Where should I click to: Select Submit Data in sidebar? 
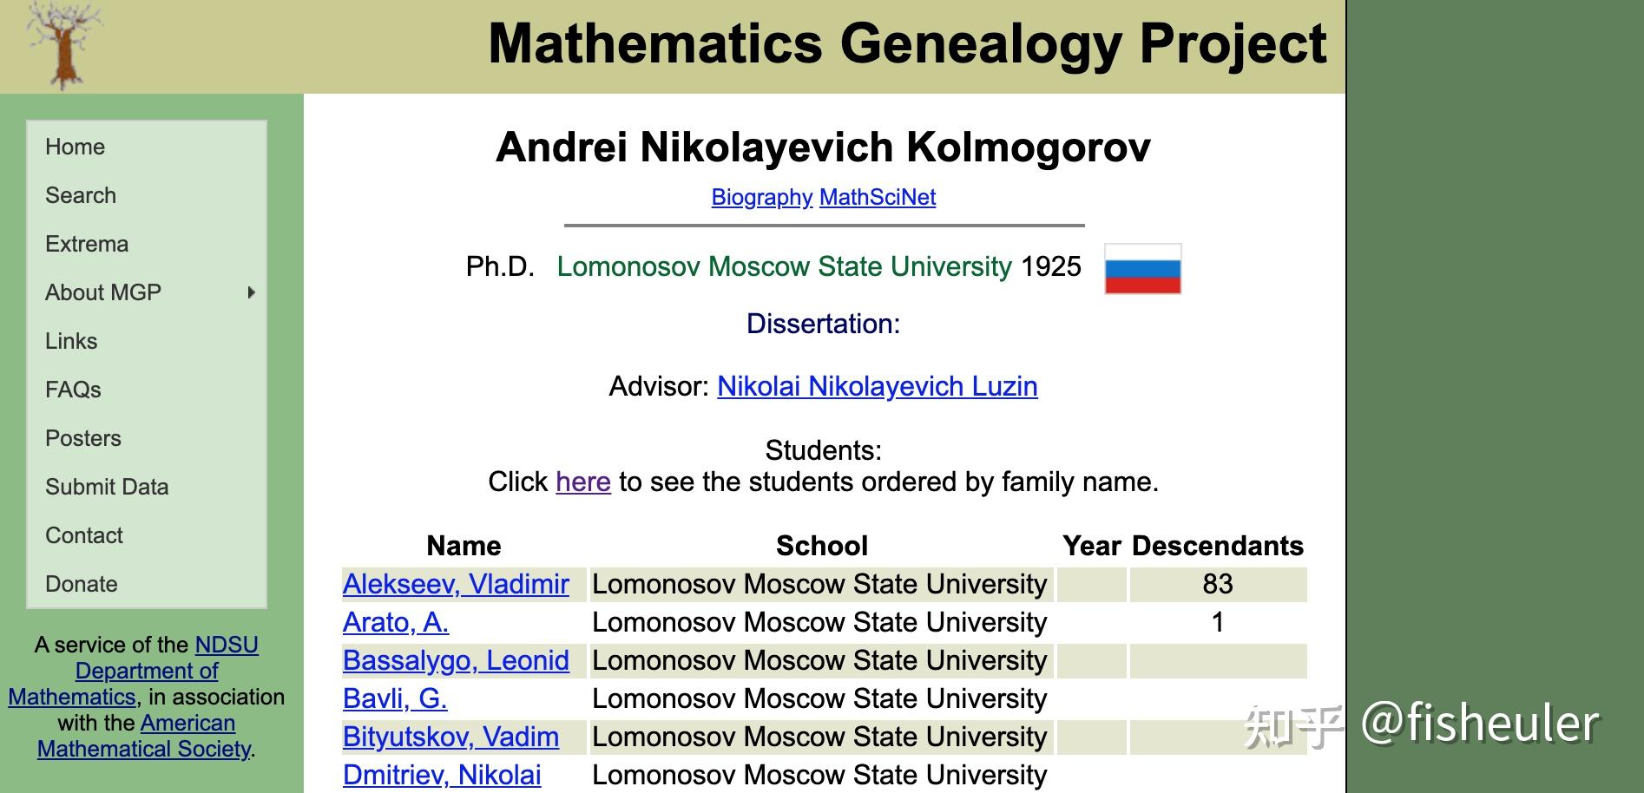(107, 487)
